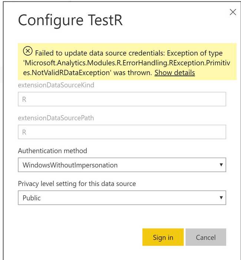The width and height of the screenshot is (241, 260).
Task: Click the yellow error message banner
Action: tap(127, 61)
